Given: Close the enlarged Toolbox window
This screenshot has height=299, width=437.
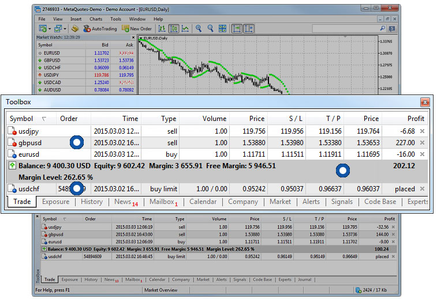Looking at the screenshot, I should point(425,102).
